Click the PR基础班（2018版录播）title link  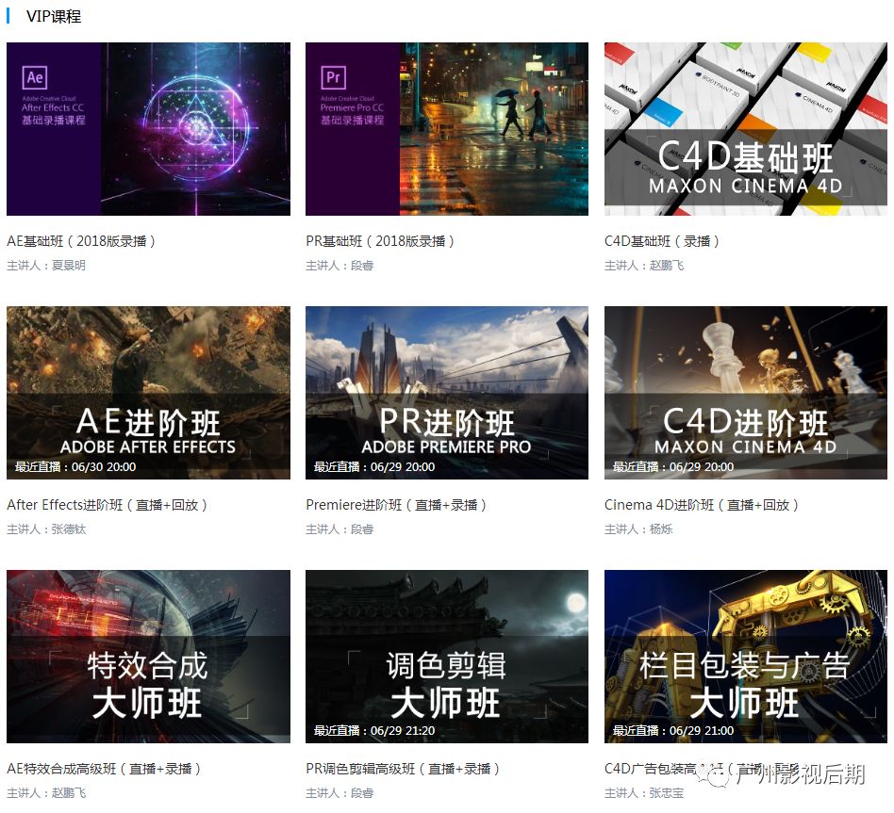tap(380, 241)
